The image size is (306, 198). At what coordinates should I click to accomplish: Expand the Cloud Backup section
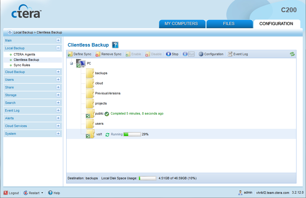coord(58,72)
